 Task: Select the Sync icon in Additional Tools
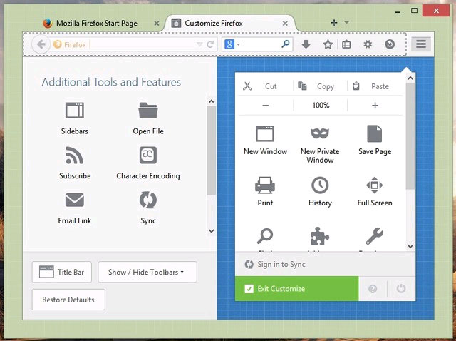click(148, 200)
